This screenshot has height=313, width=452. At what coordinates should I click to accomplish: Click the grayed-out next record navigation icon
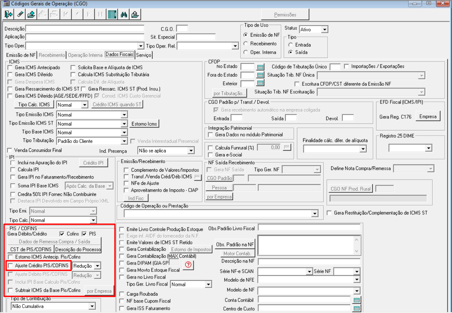pyautogui.click(x=89, y=14)
